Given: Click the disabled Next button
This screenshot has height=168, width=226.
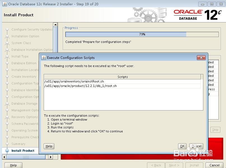Looking at the screenshot, I should pyautogui.click(x=174, y=165).
